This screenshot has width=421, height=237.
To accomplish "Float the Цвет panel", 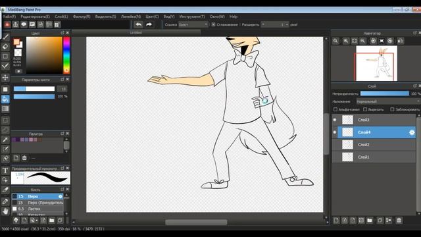I will coord(62,33).
